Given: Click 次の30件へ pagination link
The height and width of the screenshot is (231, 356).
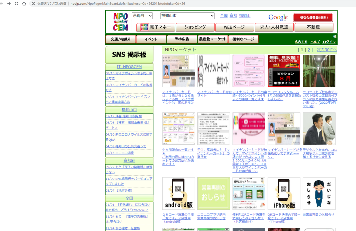Looking at the screenshot, I should (x=327, y=50).
